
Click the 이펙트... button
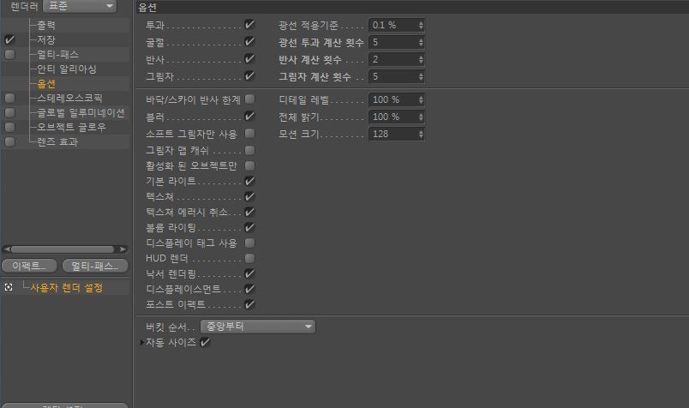pos(29,266)
